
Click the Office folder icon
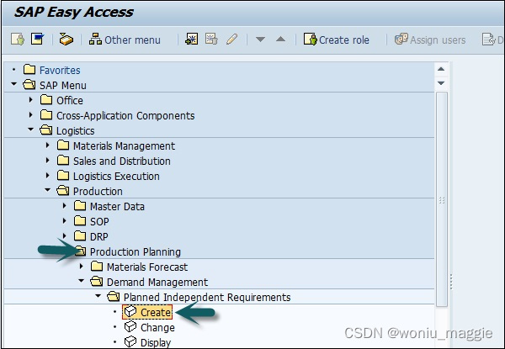click(46, 100)
